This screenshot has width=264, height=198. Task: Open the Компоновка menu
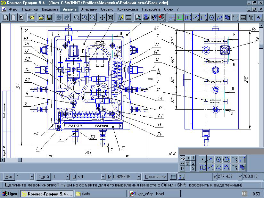coord(128,9)
